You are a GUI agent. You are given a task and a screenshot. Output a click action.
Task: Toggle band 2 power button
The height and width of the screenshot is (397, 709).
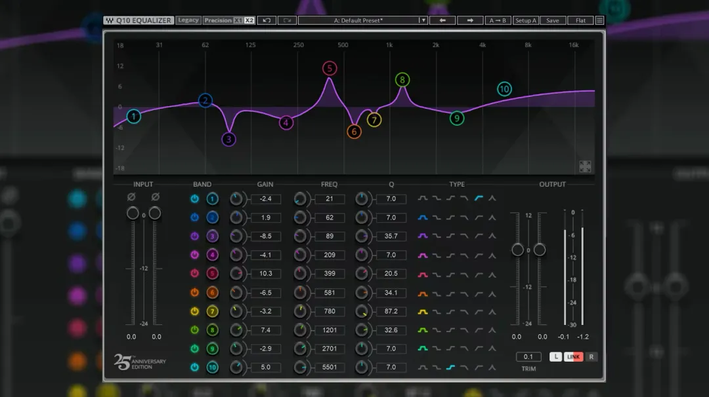click(194, 217)
